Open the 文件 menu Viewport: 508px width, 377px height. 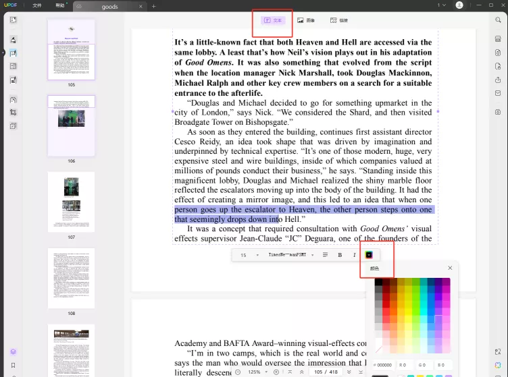pyautogui.click(x=37, y=5)
